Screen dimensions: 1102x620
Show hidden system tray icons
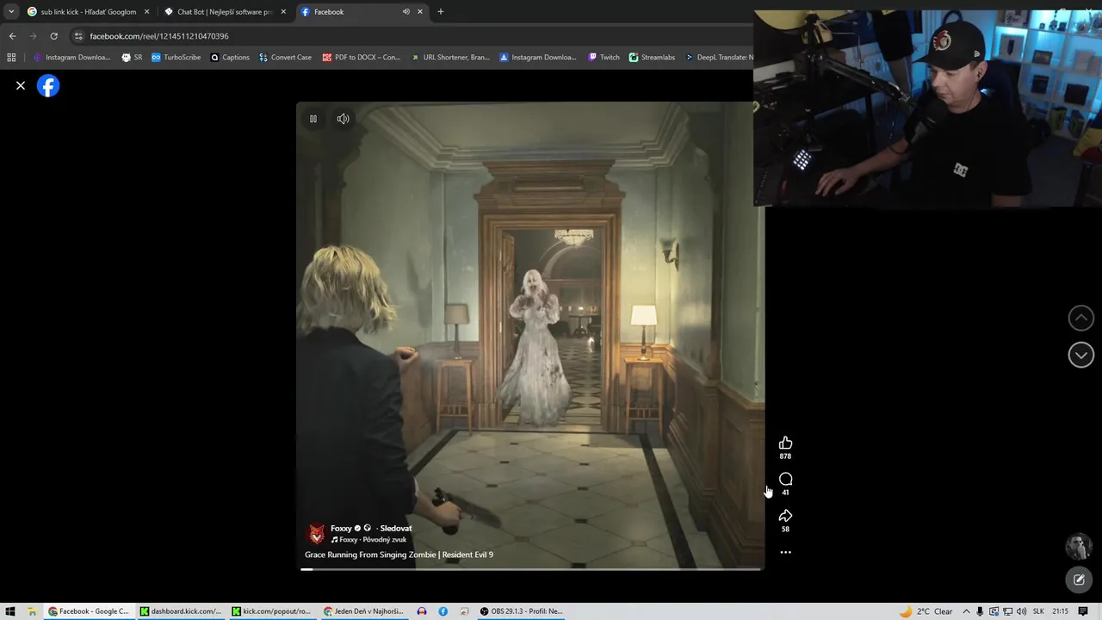965,611
